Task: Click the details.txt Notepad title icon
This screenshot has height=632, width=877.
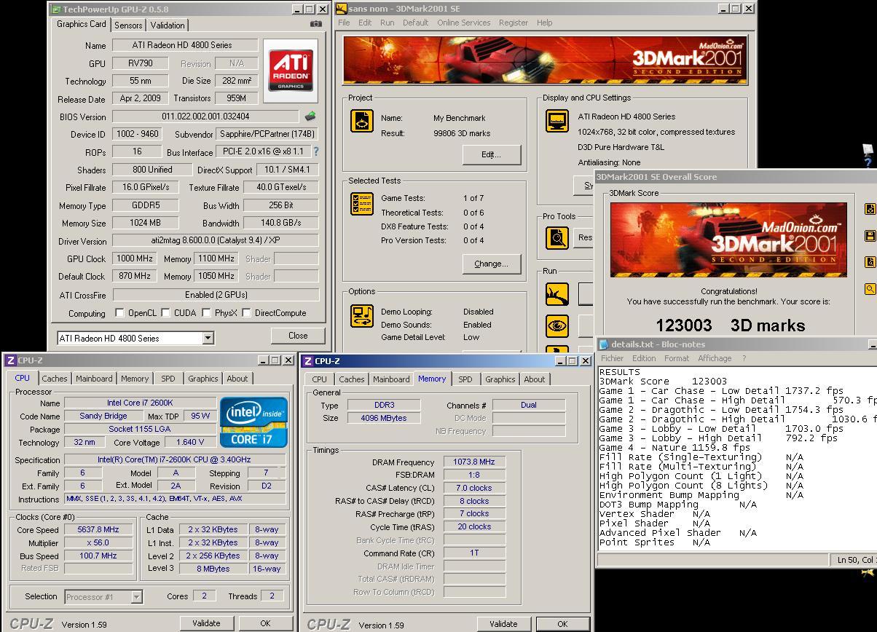Action: pos(604,344)
